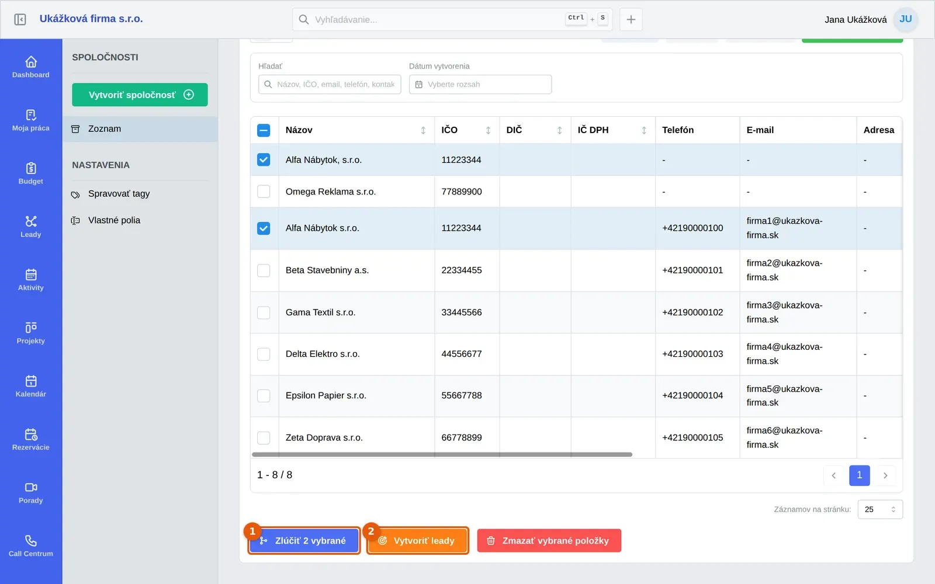
Task: Click JU user avatar
Action: pos(906,19)
